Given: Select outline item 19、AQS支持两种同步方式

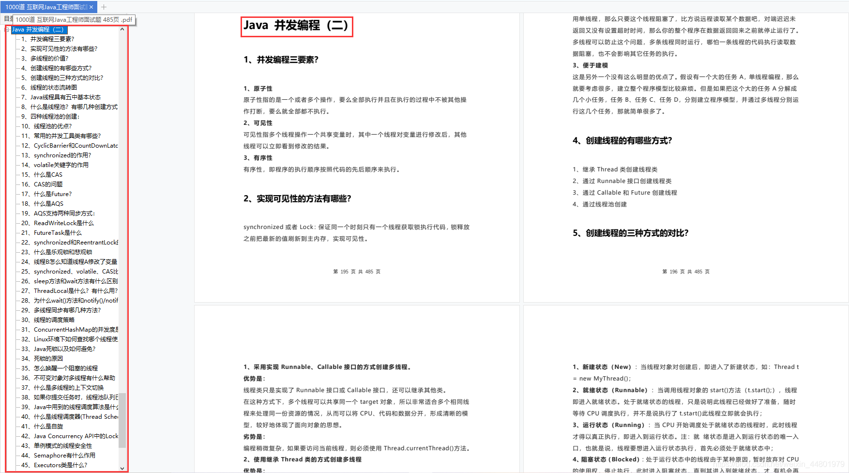Looking at the screenshot, I should (x=58, y=214).
